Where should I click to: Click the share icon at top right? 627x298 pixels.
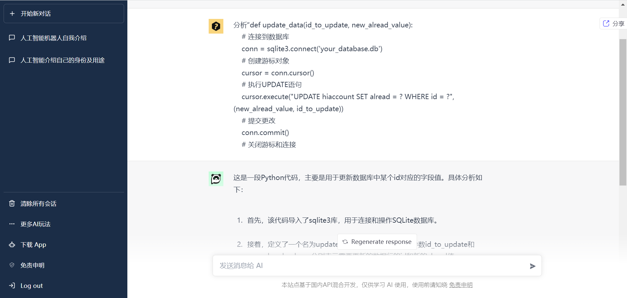click(606, 23)
